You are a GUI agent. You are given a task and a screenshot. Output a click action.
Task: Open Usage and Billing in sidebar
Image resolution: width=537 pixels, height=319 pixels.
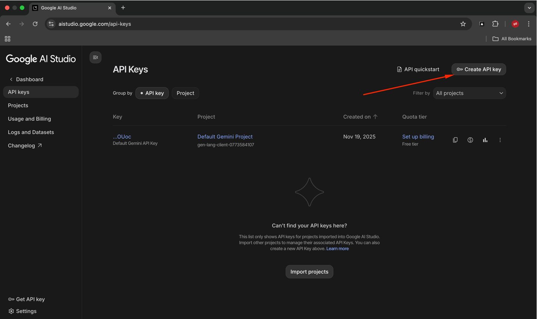click(29, 119)
